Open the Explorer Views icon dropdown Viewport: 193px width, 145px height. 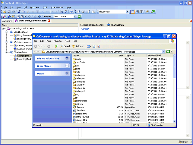(89, 46)
